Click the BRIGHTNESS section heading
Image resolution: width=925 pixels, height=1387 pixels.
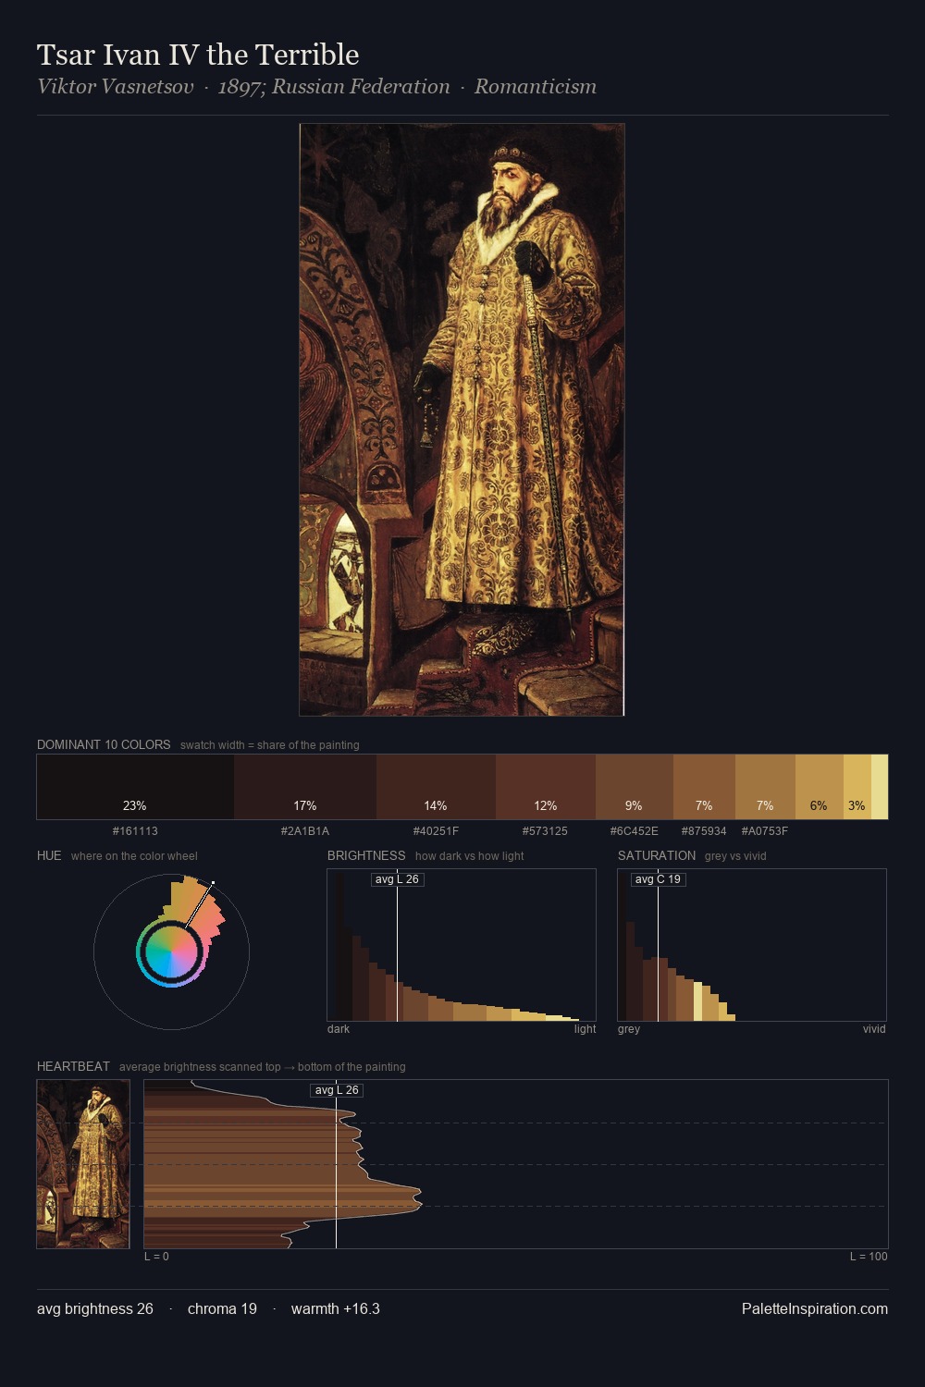(366, 855)
